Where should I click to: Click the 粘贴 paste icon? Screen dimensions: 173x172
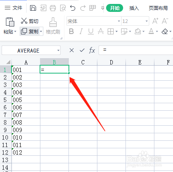[10, 22]
